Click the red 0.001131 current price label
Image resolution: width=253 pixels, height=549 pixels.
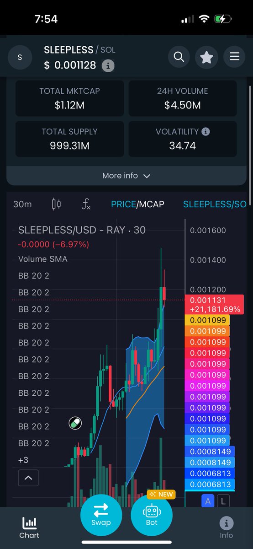215,304
